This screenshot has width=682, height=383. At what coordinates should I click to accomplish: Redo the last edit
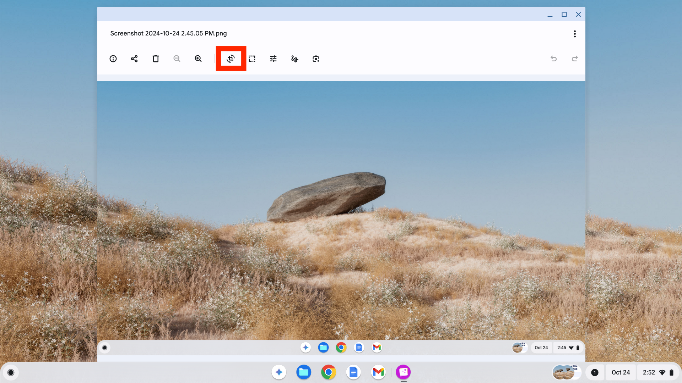pyautogui.click(x=575, y=59)
